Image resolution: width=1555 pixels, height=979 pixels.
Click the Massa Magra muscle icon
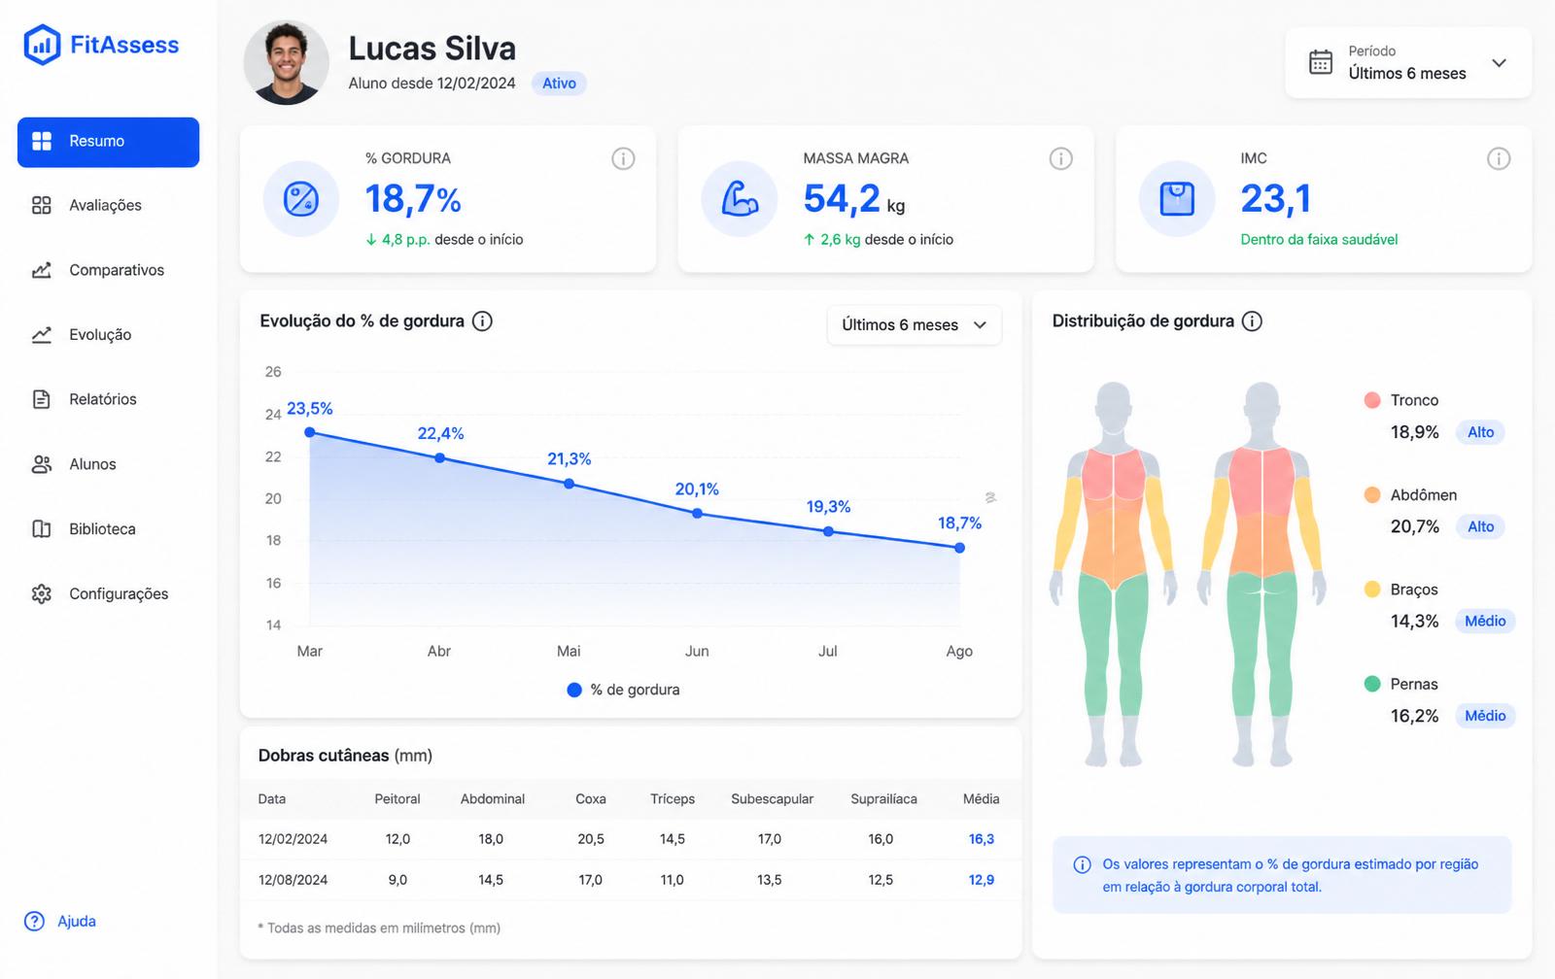tap(740, 199)
